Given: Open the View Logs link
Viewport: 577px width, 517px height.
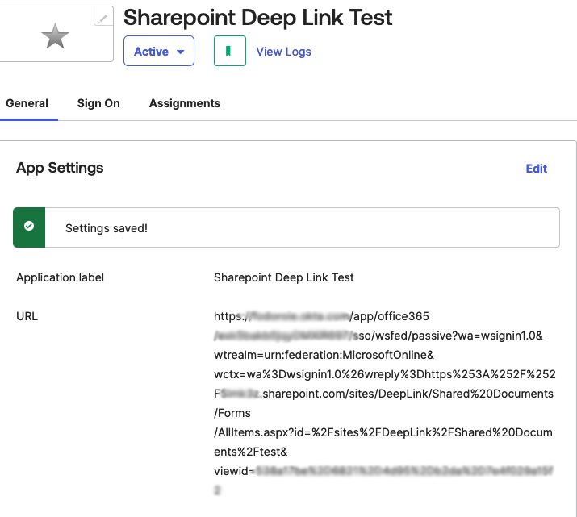Looking at the screenshot, I should [x=284, y=52].
